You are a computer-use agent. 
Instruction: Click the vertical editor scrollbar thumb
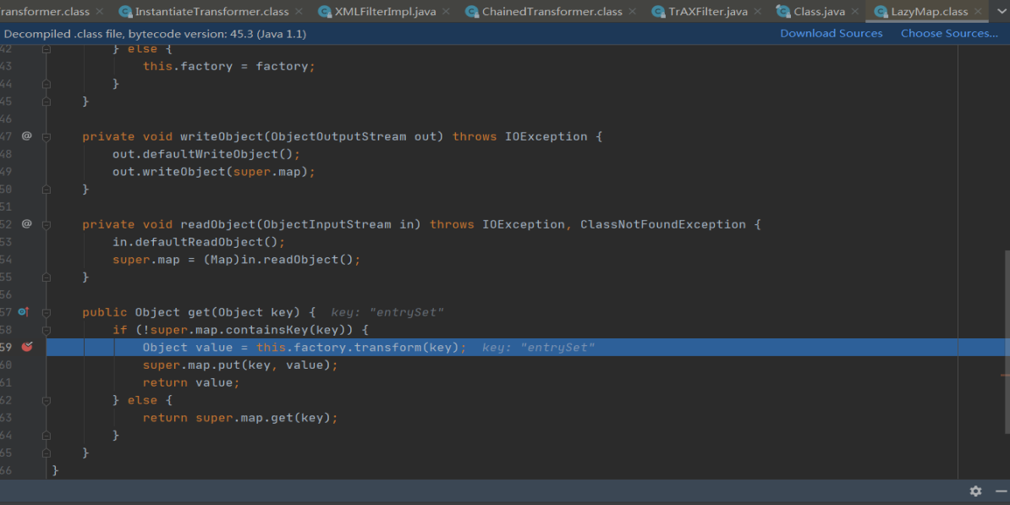(x=1006, y=342)
